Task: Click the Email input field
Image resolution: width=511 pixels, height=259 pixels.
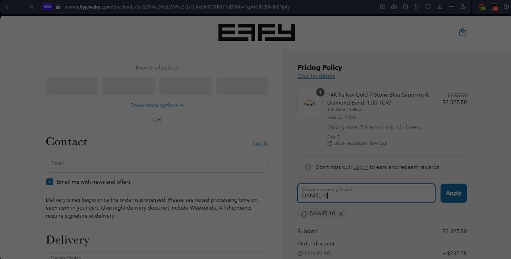Action: (x=157, y=163)
